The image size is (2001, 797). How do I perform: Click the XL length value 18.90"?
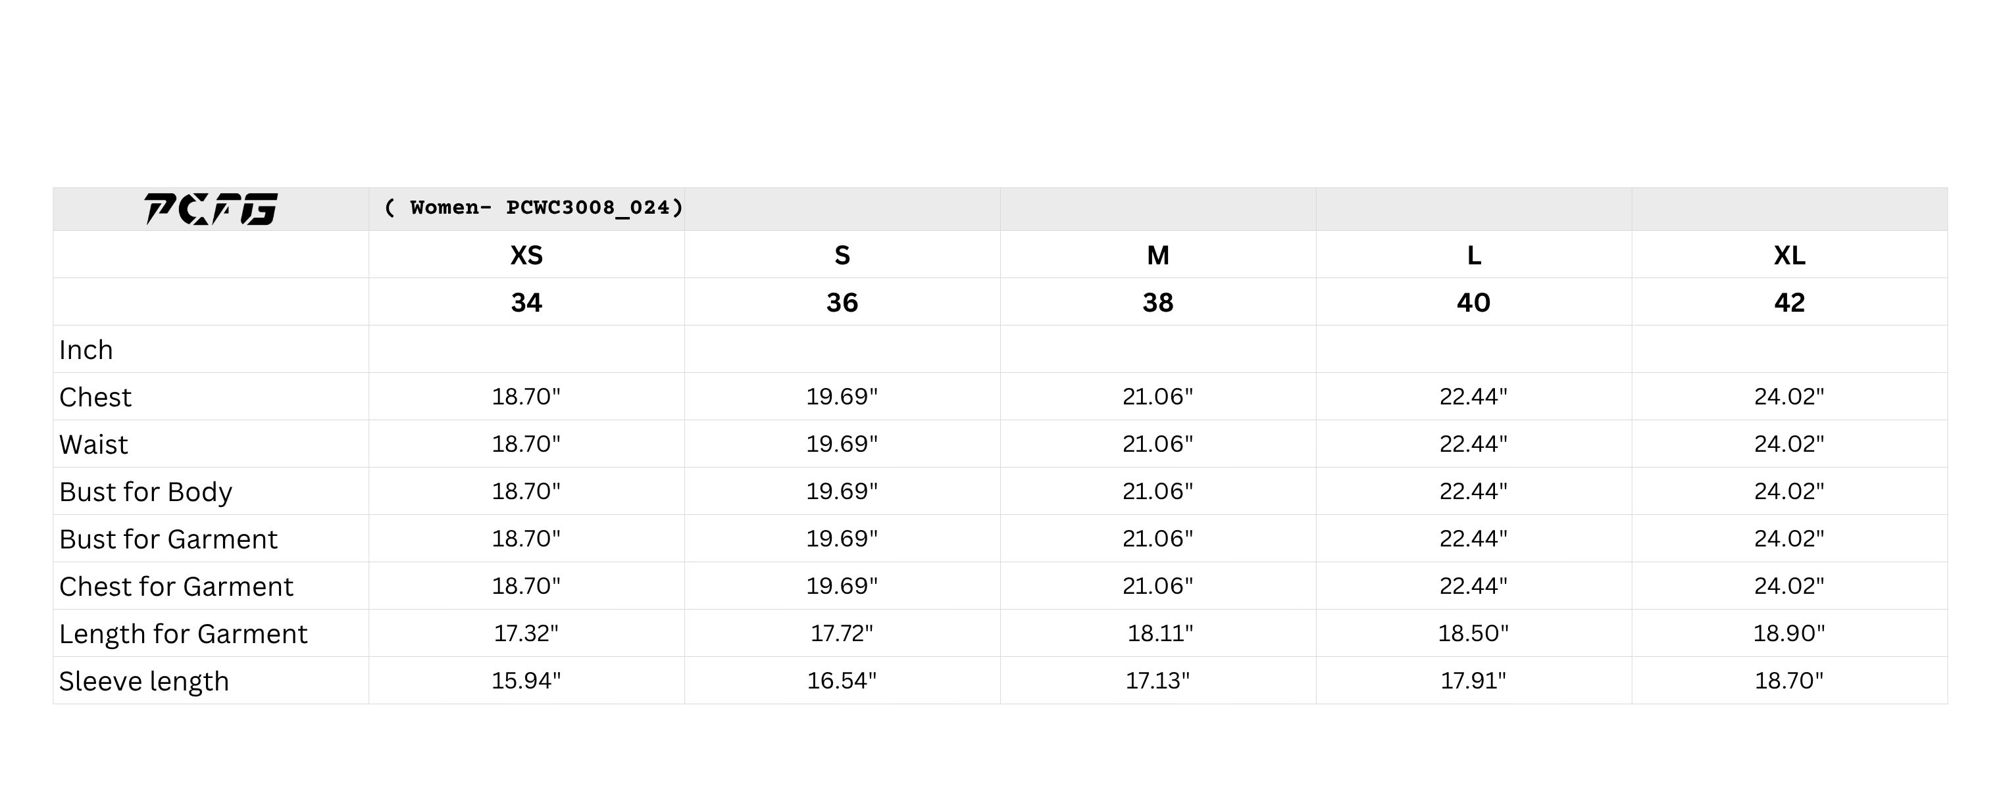coord(1790,633)
